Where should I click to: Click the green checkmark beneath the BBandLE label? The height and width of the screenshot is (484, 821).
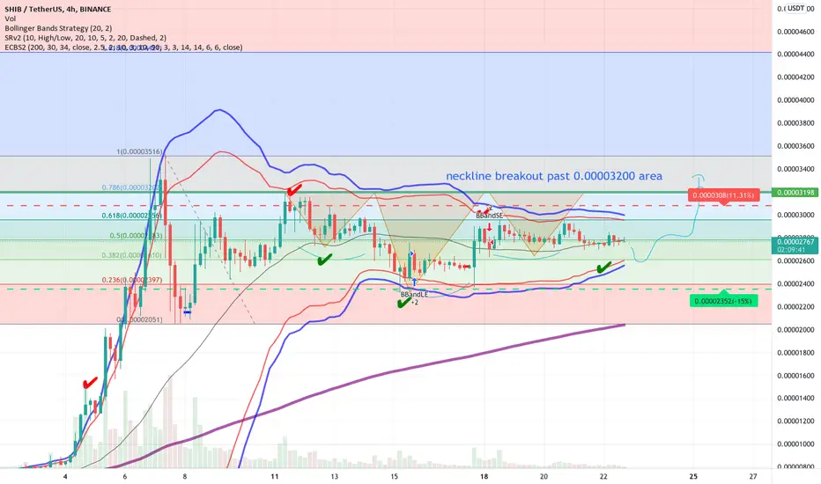[x=404, y=303]
